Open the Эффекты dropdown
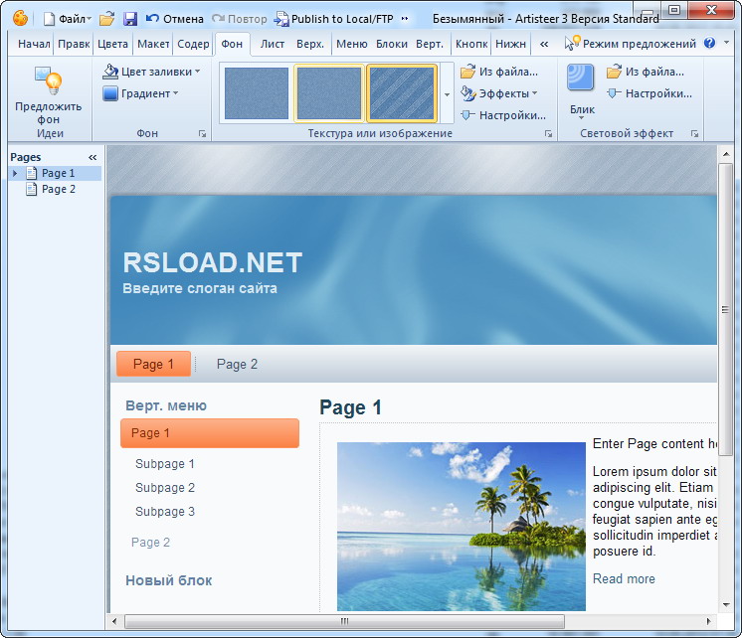 499,93
